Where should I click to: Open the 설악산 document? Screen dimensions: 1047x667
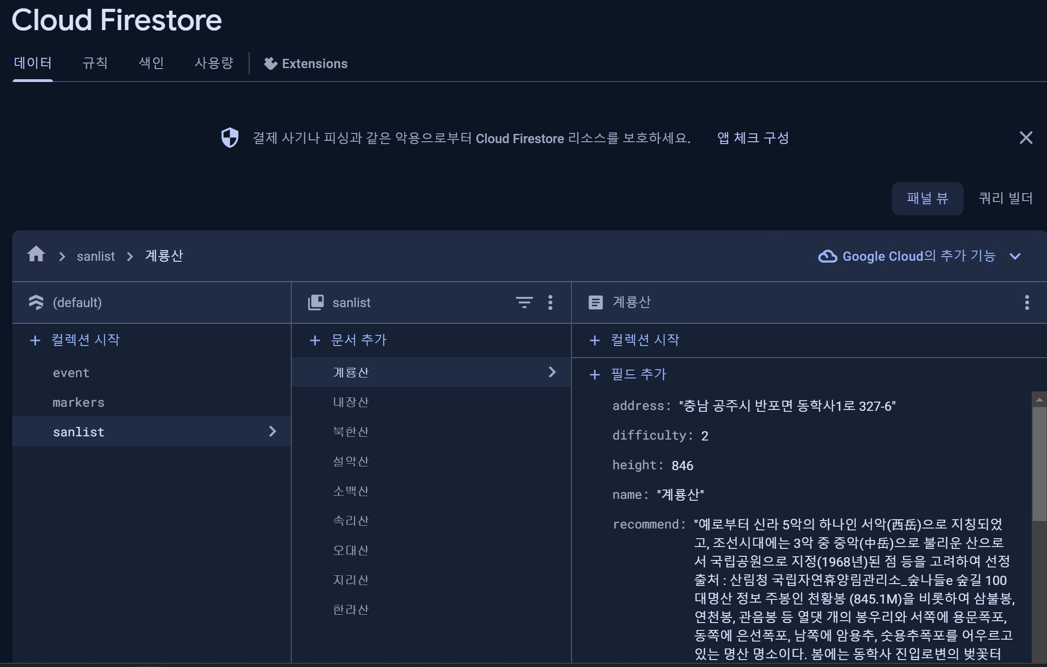coord(431,461)
